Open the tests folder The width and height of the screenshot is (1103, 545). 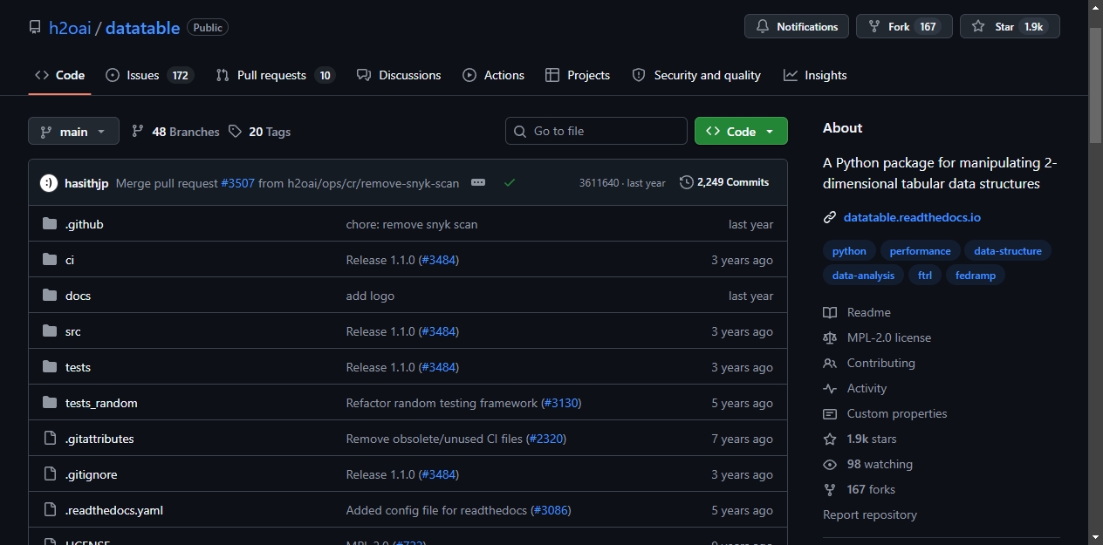pyautogui.click(x=78, y=367)
